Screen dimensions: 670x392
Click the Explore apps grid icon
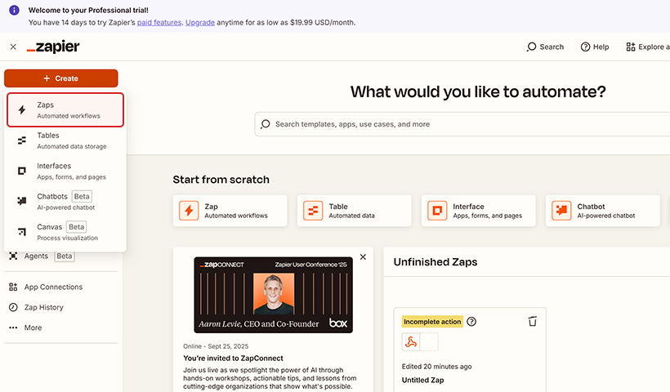pos(631,47)
